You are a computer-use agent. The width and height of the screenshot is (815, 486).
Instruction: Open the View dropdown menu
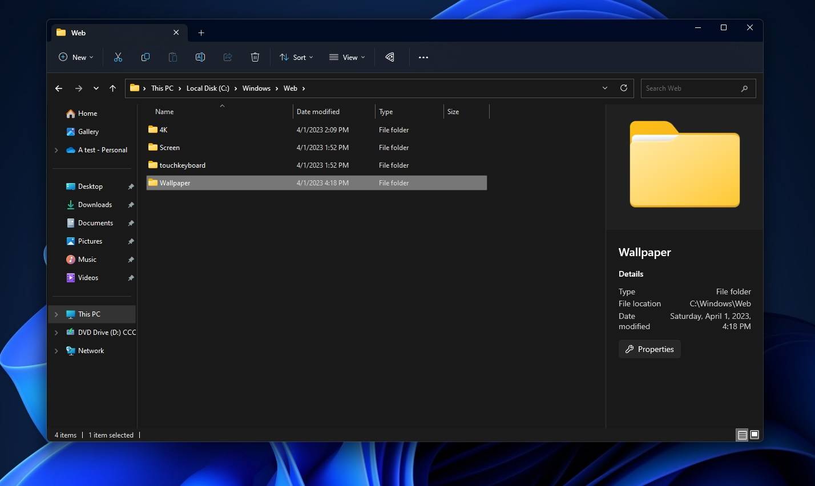pos(346,57)
